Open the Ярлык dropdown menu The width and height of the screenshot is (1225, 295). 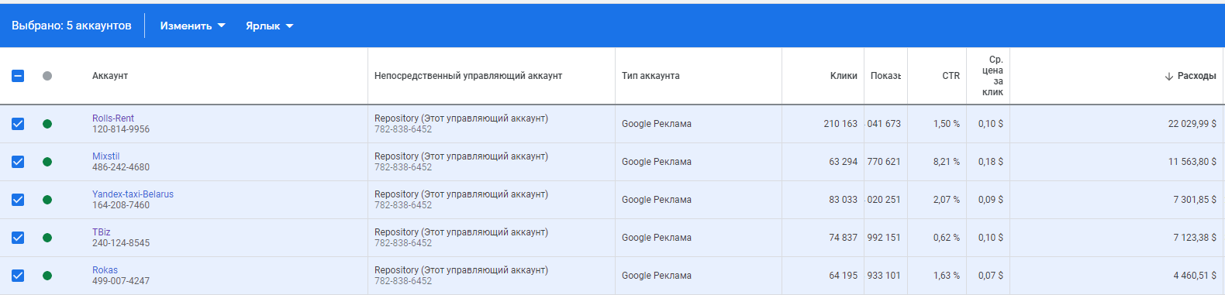[x=269, y=26]
